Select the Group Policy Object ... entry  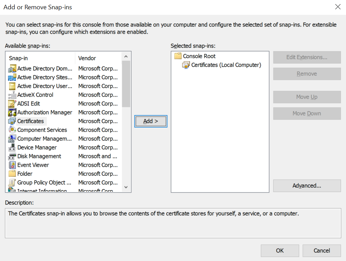tap(44, 183)
